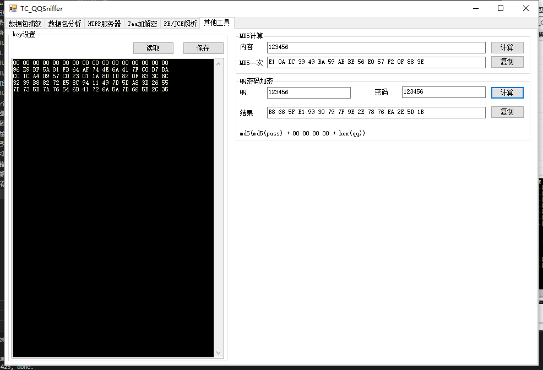Maximize the TC_QQSniffer window
The image size is (543, 370).
point(501,8)
